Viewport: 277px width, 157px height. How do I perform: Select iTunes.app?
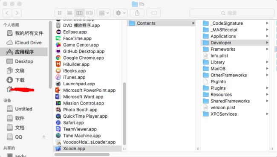[87, 77]
